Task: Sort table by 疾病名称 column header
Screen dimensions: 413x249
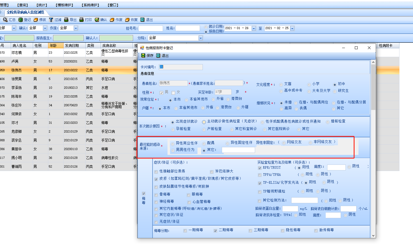Action: click(x=117, y=46)
